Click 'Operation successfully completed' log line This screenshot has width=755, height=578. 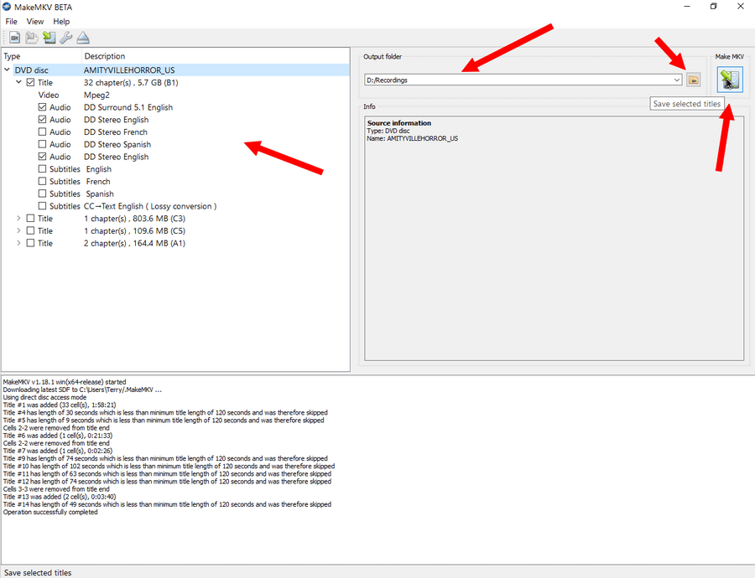pos(50,512)
